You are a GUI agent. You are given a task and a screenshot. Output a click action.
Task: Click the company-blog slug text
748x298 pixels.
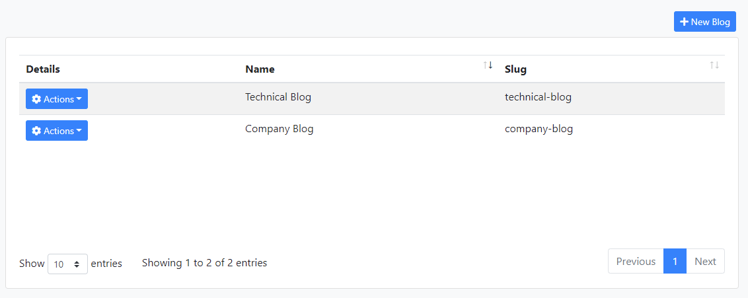coord(539,129)
